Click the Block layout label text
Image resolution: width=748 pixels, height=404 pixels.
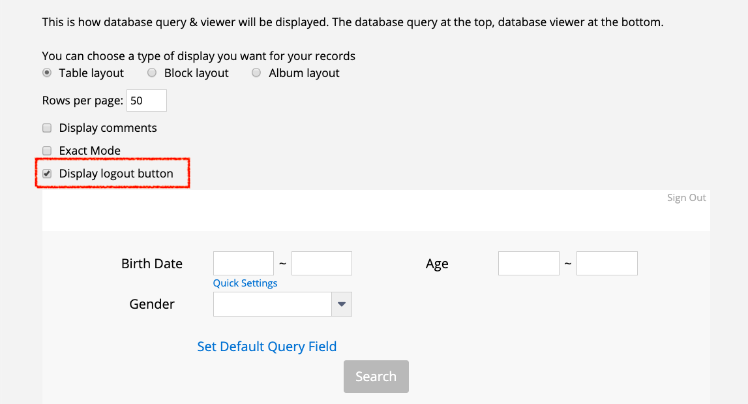[x=196, y=73]
